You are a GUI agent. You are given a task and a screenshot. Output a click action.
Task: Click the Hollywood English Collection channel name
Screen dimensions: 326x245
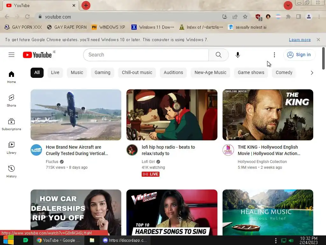pos(262,162)
